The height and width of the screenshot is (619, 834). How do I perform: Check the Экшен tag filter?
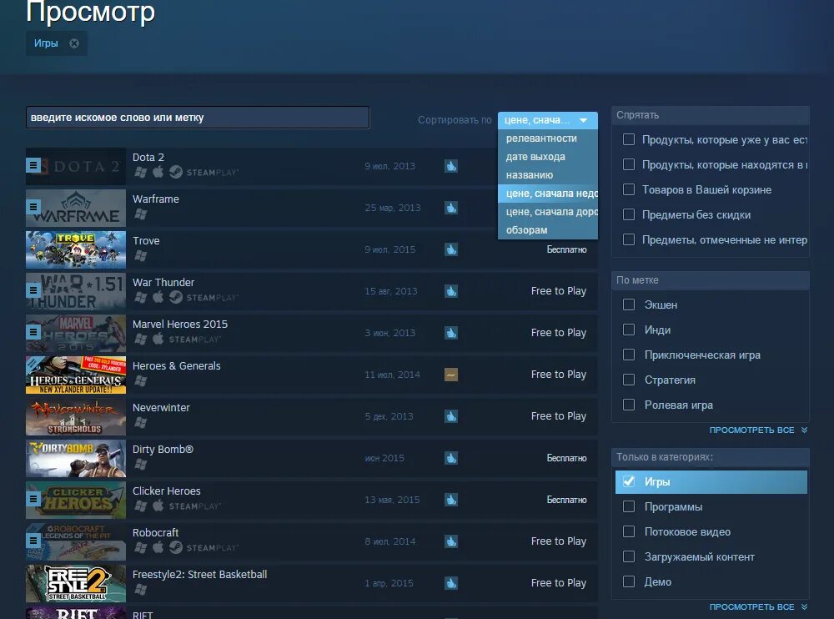click(629, 304)
